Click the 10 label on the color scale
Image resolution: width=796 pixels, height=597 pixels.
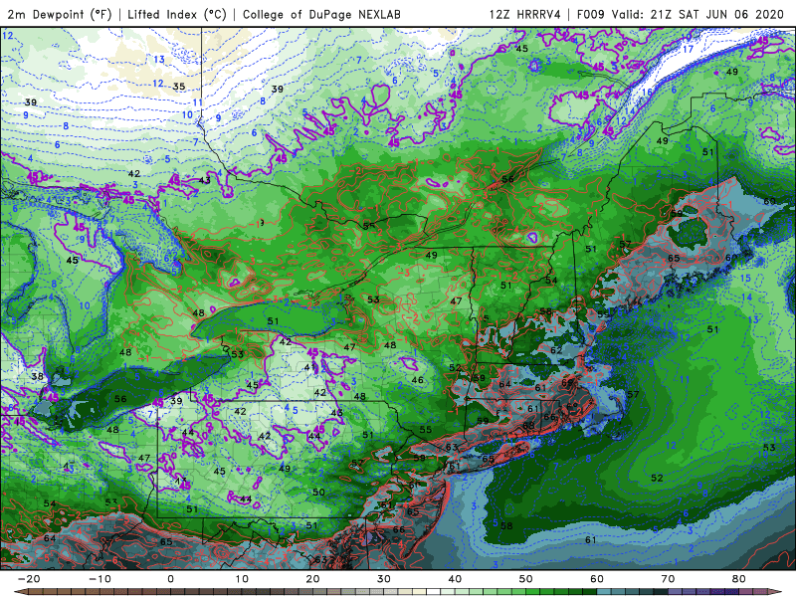tap(242, 579)
